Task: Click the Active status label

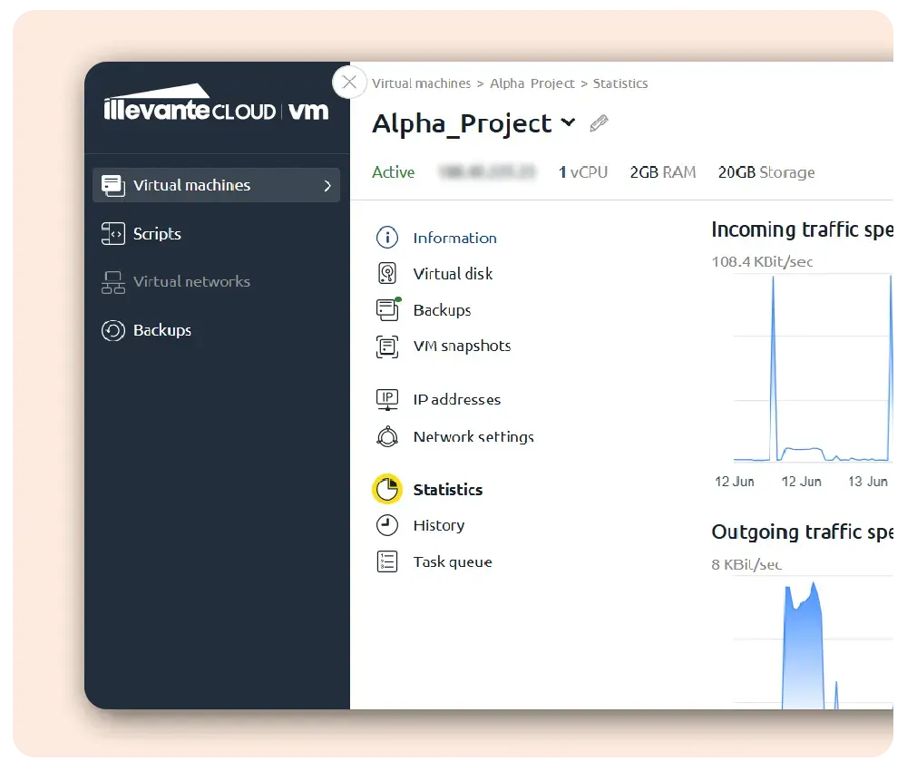Action: tap(394, 172)
